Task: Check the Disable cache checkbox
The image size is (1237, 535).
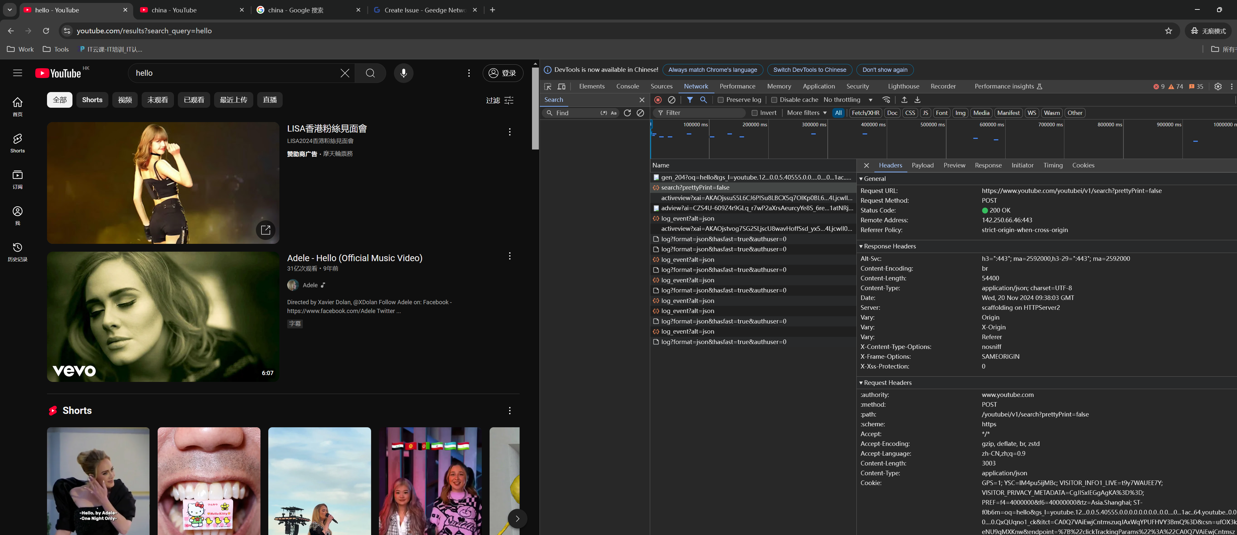Action: click(x=774, y=100)
